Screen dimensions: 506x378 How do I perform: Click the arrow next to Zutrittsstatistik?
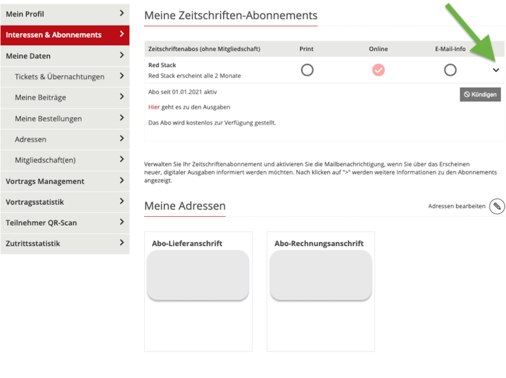tap(121, 242)
